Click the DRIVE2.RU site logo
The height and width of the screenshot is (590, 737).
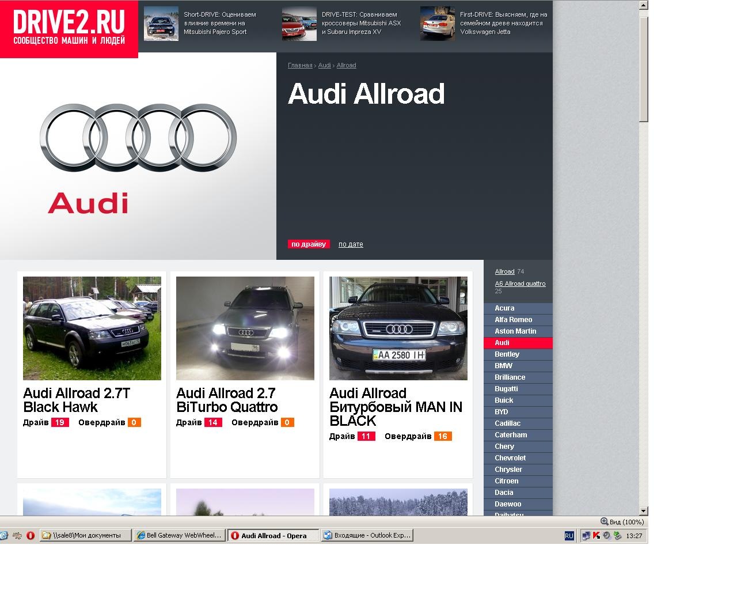click(69, 29)
